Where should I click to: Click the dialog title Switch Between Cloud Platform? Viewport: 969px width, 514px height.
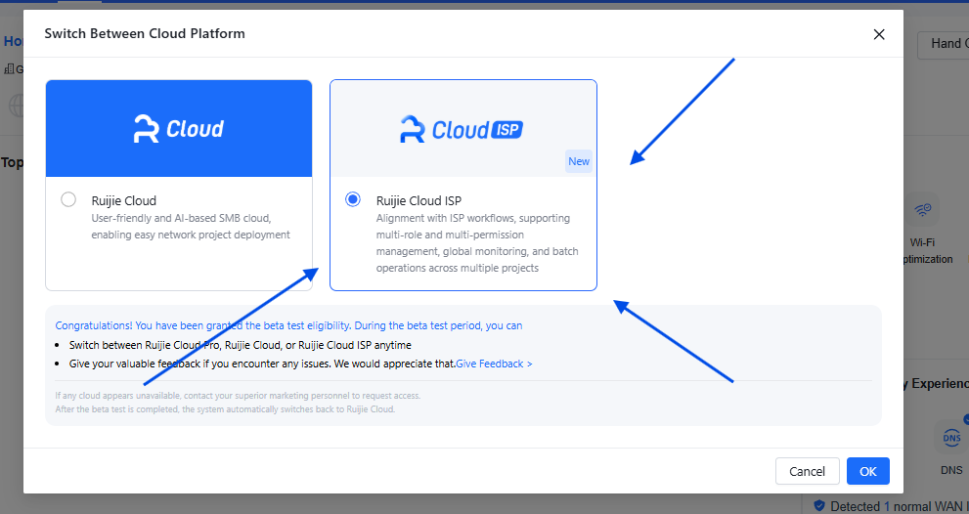(145, 33)
